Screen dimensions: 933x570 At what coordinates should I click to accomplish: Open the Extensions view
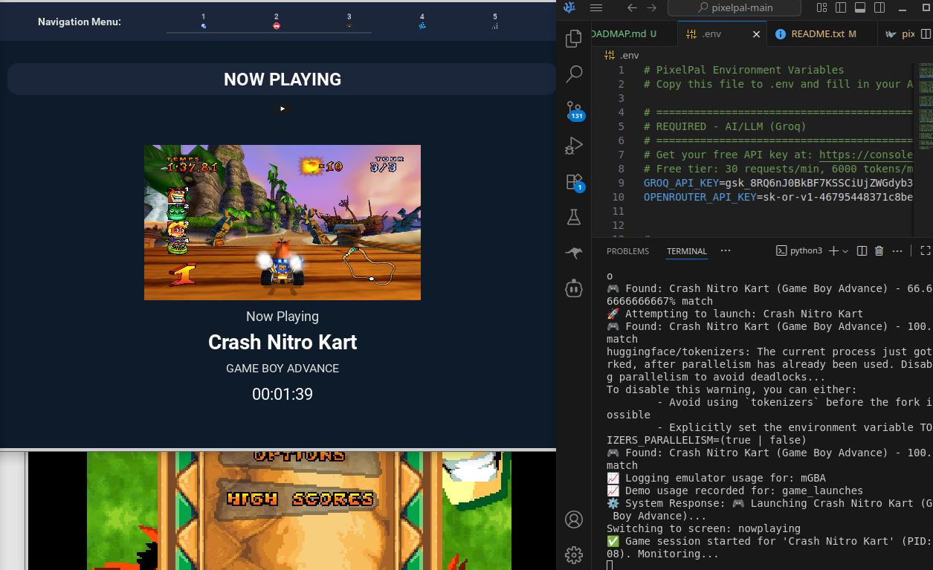pos(573,181)
